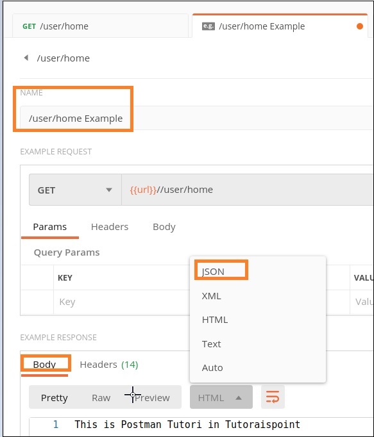Select HTML in the format menu
The width and height of the screenshot is (374, 437).
point(215,320)
